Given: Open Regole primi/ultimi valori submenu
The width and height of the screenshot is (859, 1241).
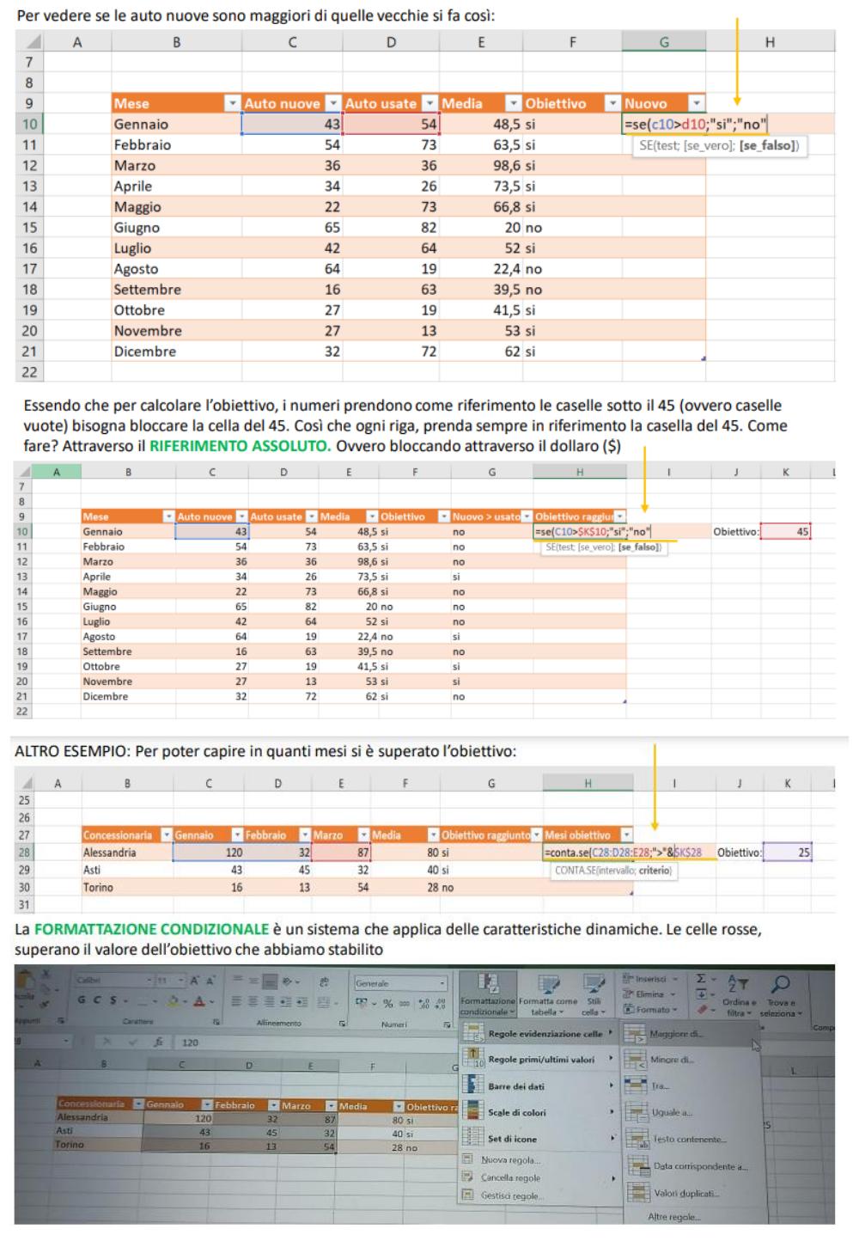Looking at the screenshot, I should [539, 1059].
